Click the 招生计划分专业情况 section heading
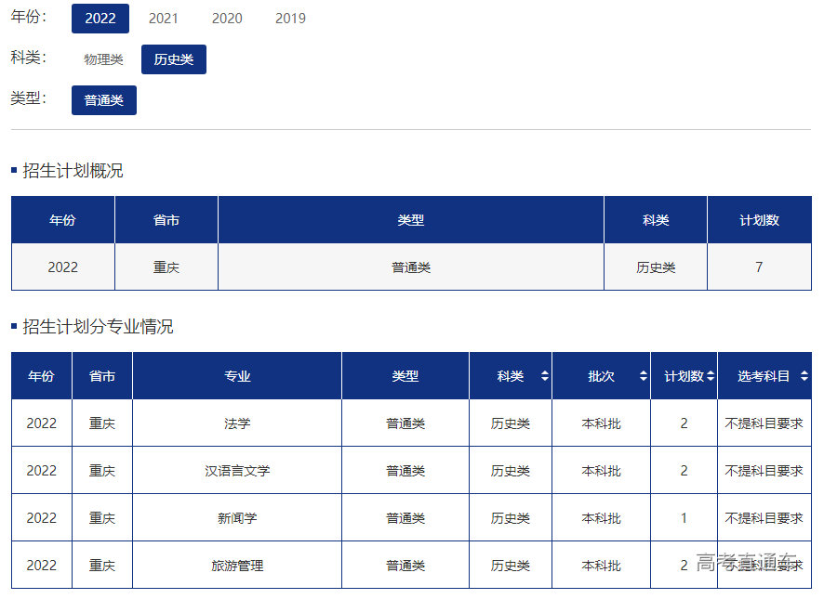This screenshot has height=599, width=824. click(98, 327)
